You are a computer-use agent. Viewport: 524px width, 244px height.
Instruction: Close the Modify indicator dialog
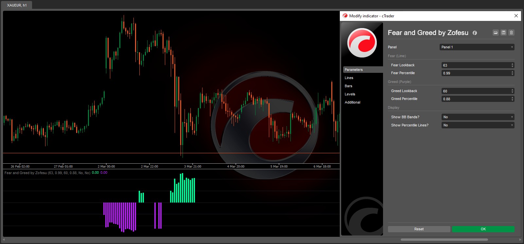(516, 16)
